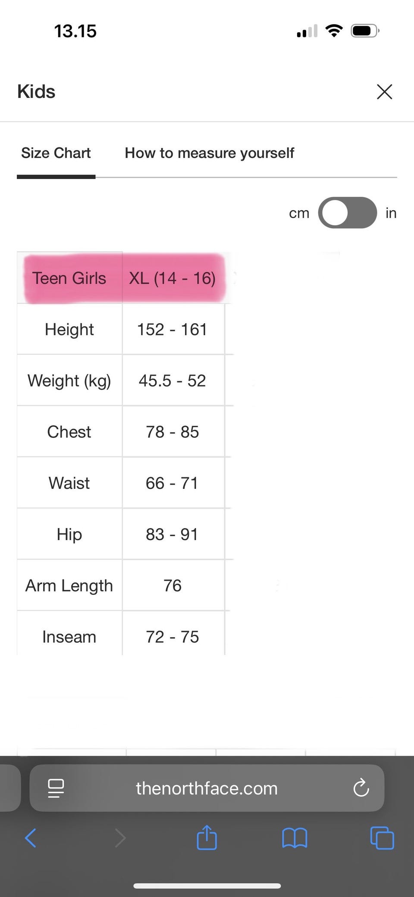
Task: Switch to How to measure yourself tab
Action: (209, 153)
